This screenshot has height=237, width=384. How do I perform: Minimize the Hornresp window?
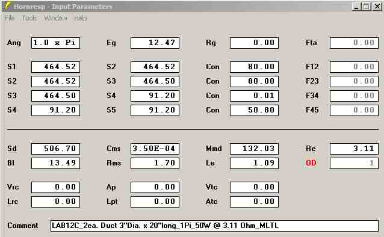[357, 7]
